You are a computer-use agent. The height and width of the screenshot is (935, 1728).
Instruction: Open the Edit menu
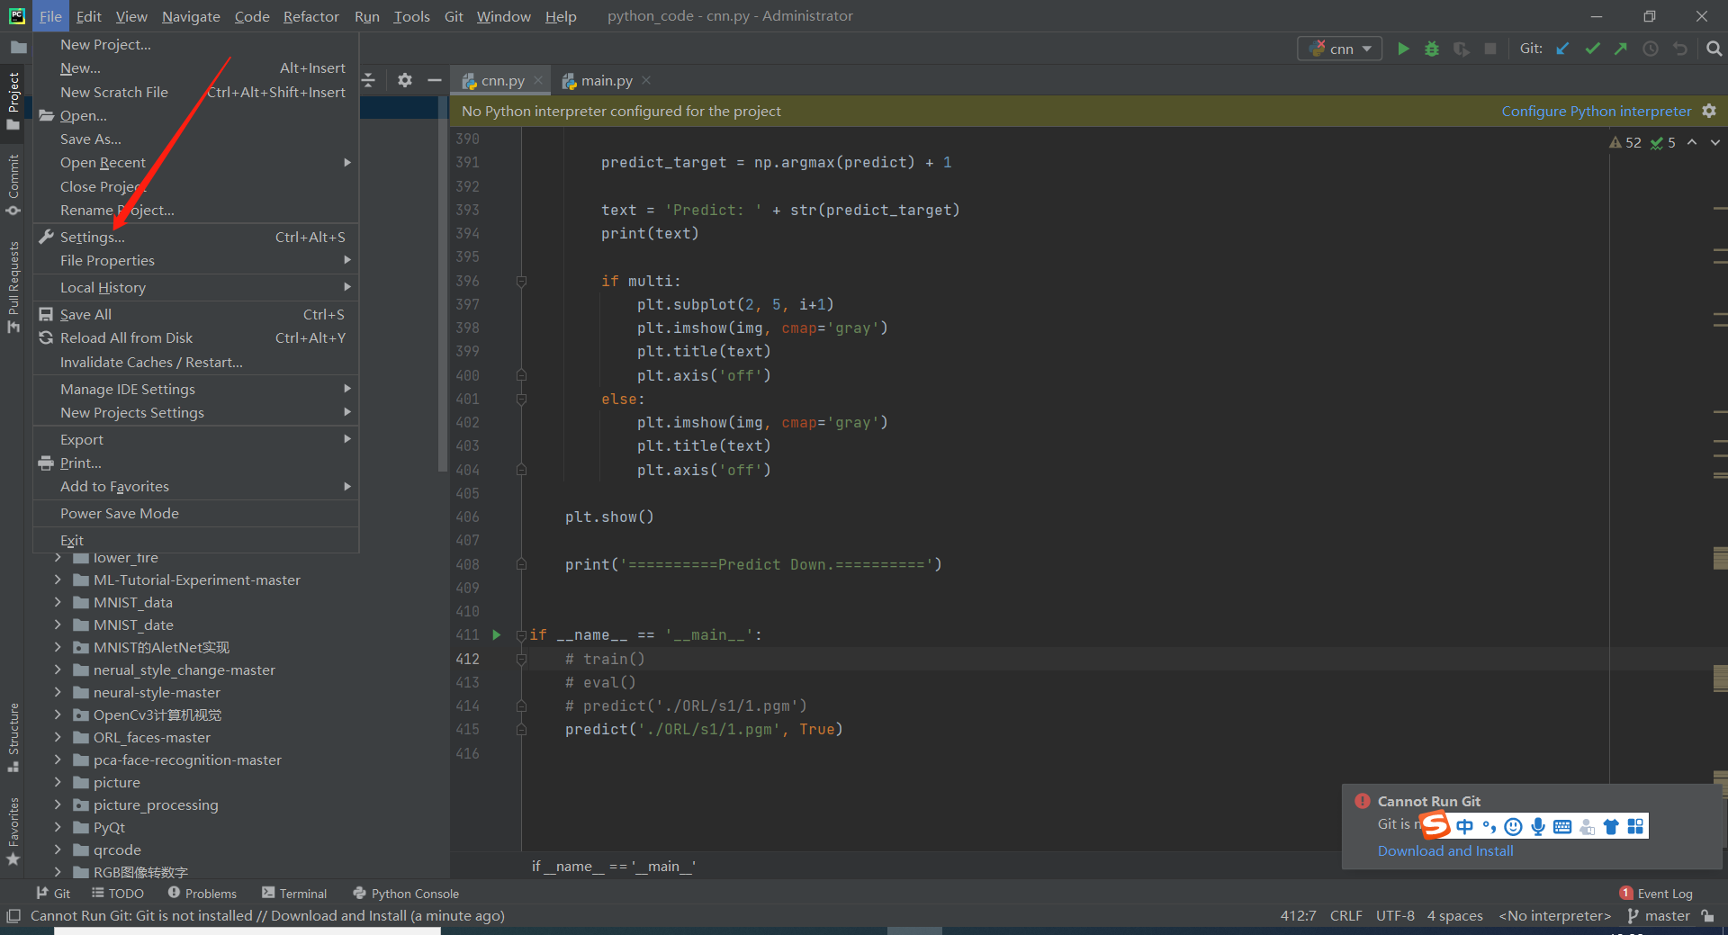click(x=88, y=16)
